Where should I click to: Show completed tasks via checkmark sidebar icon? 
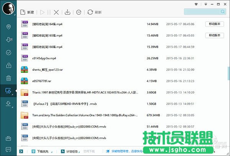pyautogui.click(x=8, y=53)
